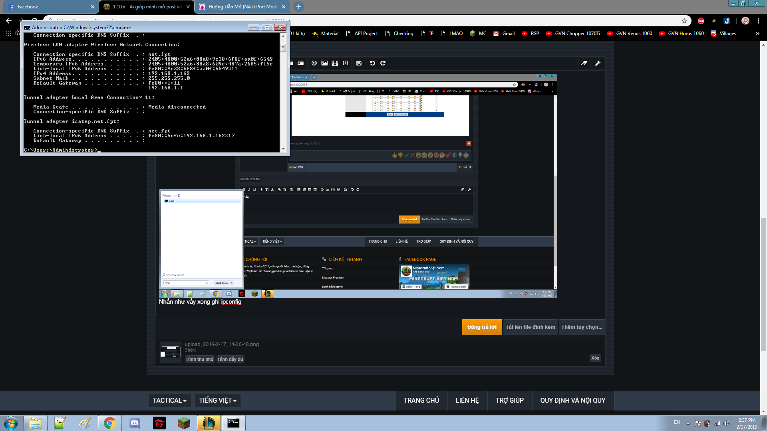Open Discord from the Windows taskbar

click(x=135, y=423)
